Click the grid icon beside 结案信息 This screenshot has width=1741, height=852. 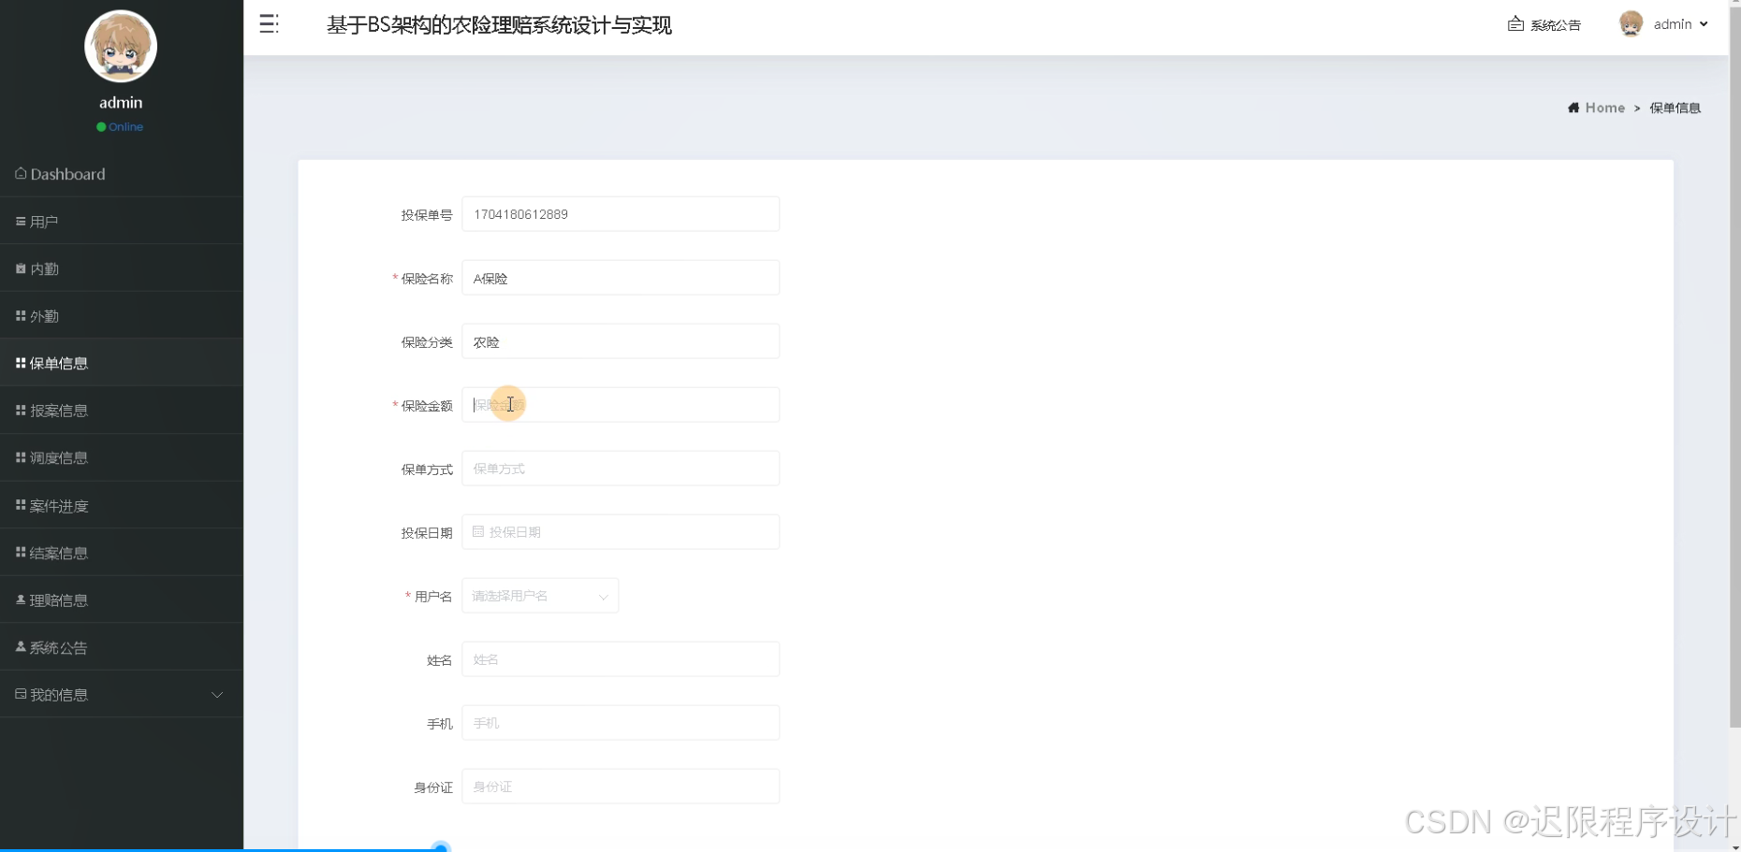(21, 553)
